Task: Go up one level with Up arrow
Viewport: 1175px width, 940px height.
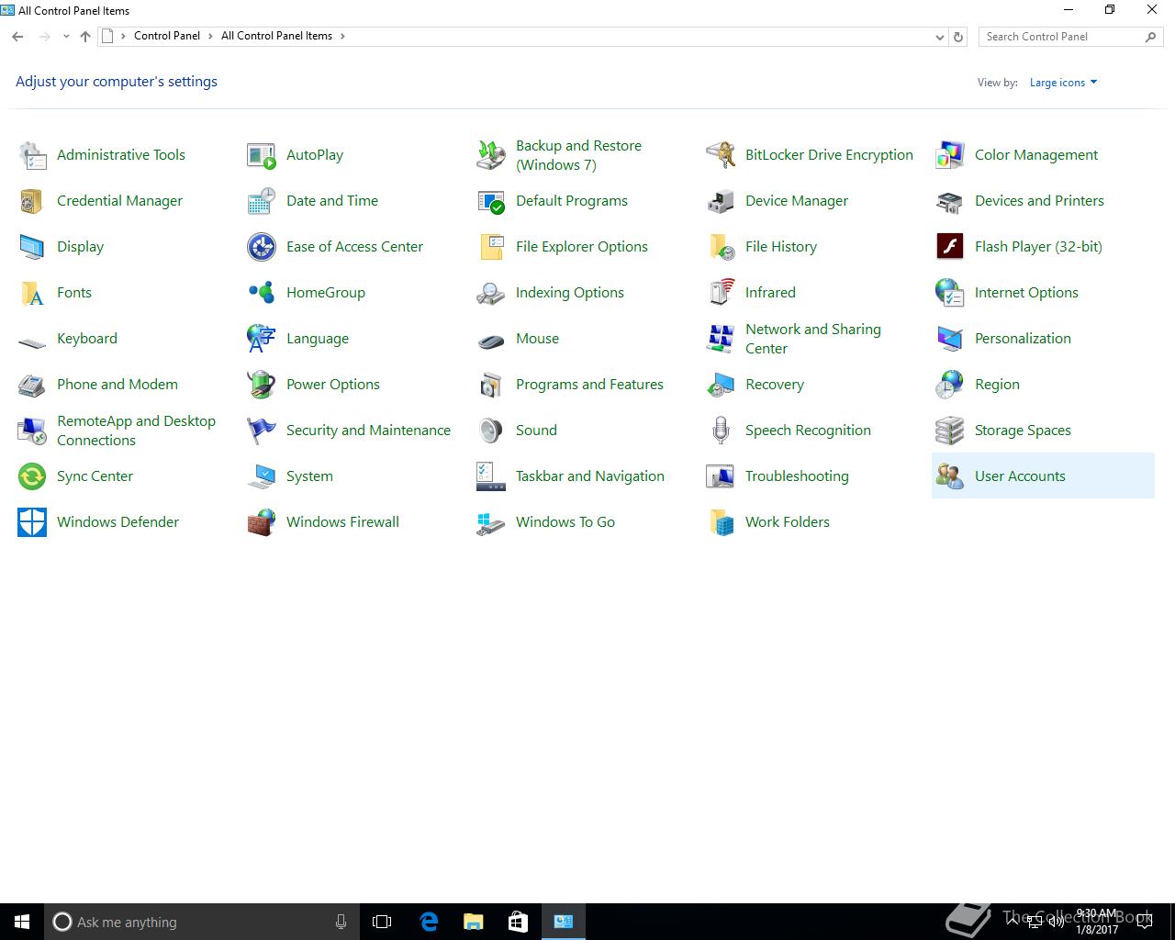Action: [x=85, y=37]
